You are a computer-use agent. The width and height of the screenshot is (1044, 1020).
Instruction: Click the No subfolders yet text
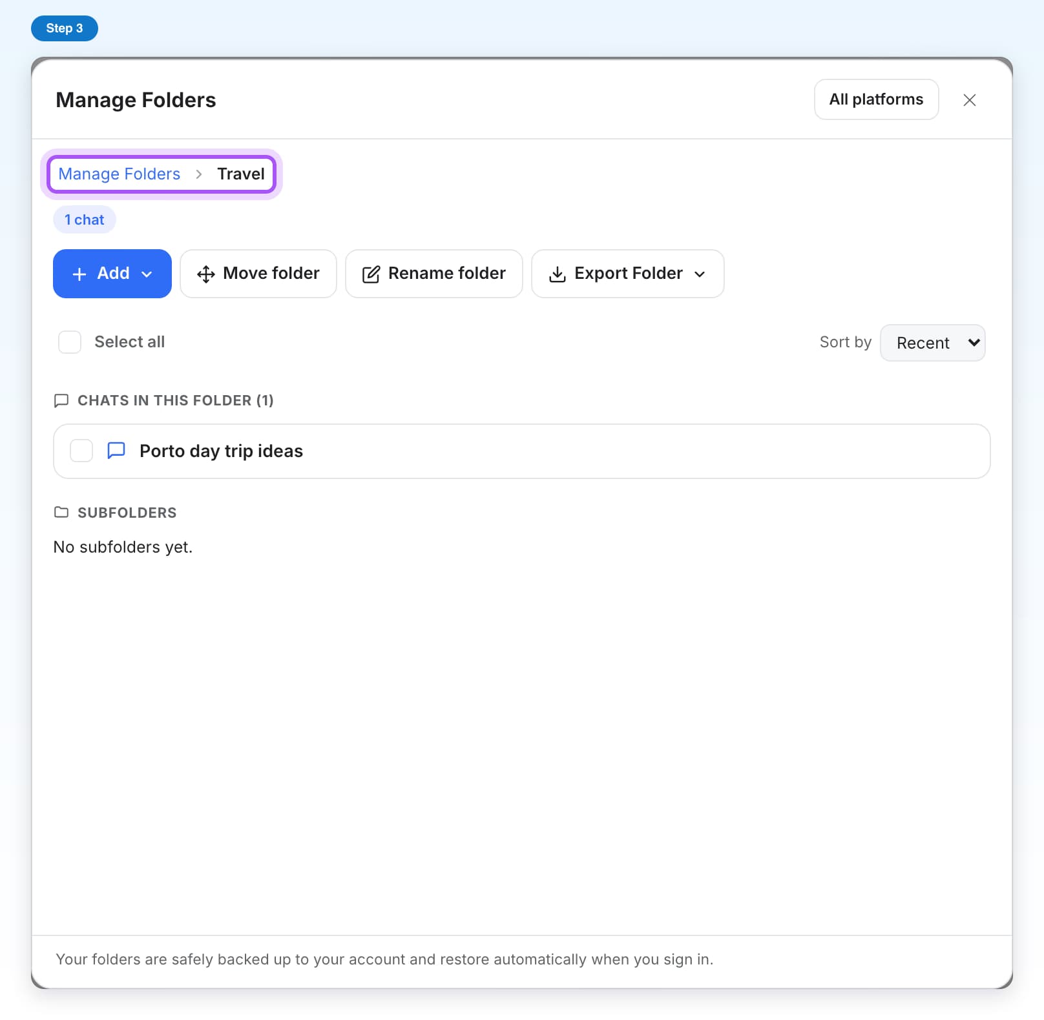(123, 547)
